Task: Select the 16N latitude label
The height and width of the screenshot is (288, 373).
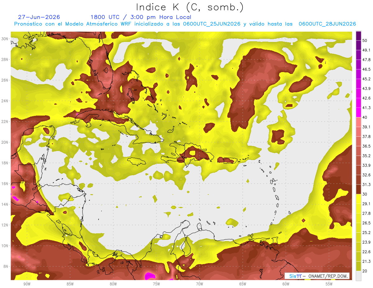Action: (5, 184)
